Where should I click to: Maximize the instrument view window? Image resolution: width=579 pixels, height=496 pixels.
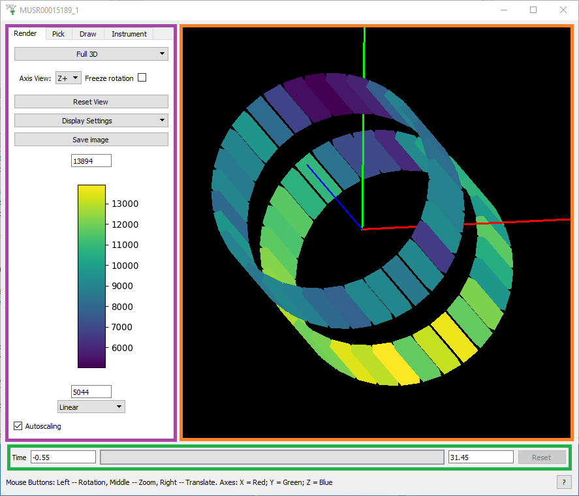(533, 10)
